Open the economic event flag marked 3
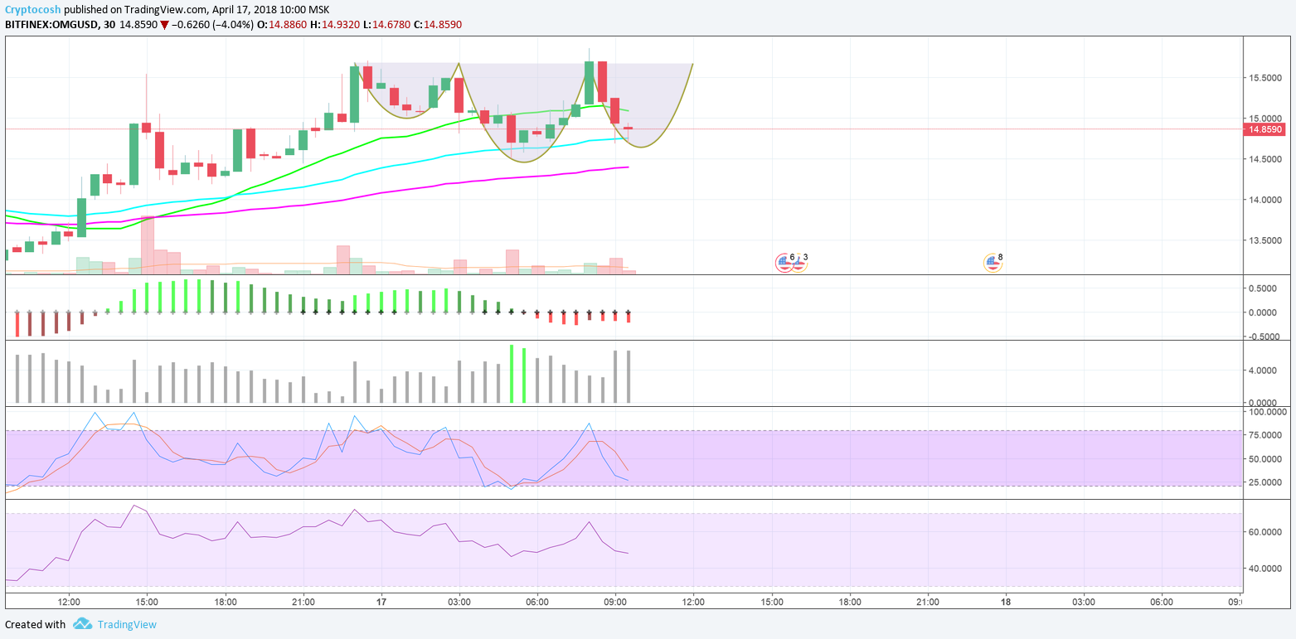Screen dimensions: 1296x639 (x=798, y=263)
